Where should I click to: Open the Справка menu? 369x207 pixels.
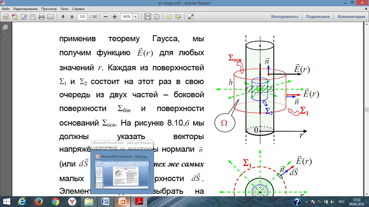78,9
